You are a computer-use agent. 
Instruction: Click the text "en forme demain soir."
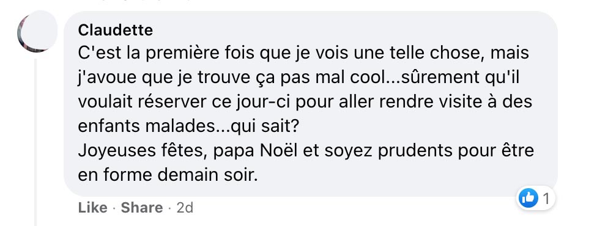168,175
